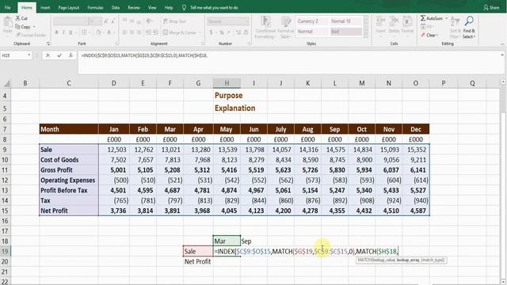The width and height of the screenshot is (507, 285).
Task: Click the Font Color letter A icon
Action: pyautogui.click(x=109, y=32)
